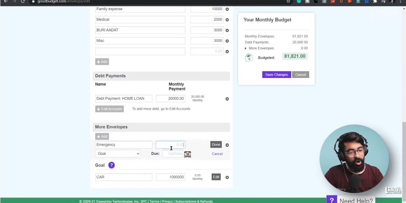Image resolution: width=406 pixels, height=203 pixels.
Task: Click Save Changes
Action: [x=276, y=75]
